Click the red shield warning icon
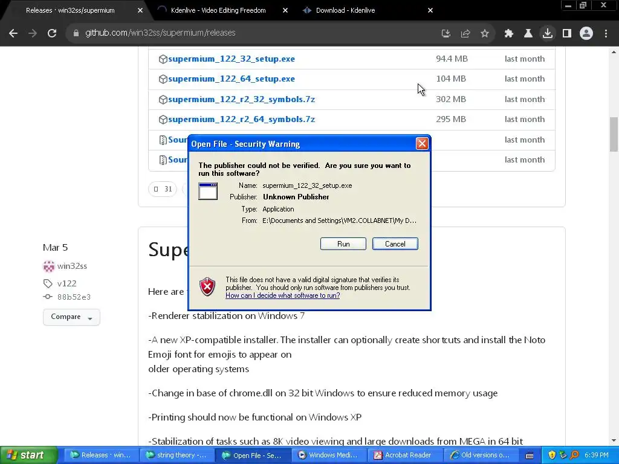Viewport: 619px width, 464px height. click(207, 286)
